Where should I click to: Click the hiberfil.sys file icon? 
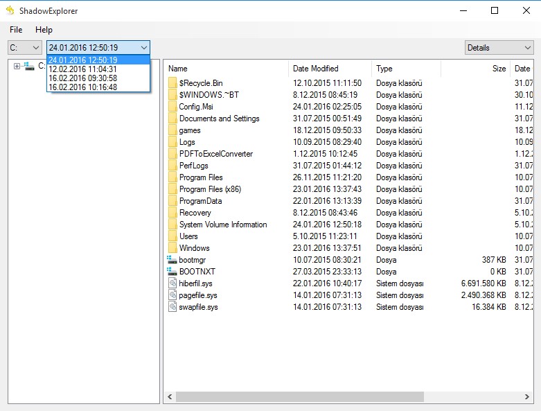coord(172,283)
